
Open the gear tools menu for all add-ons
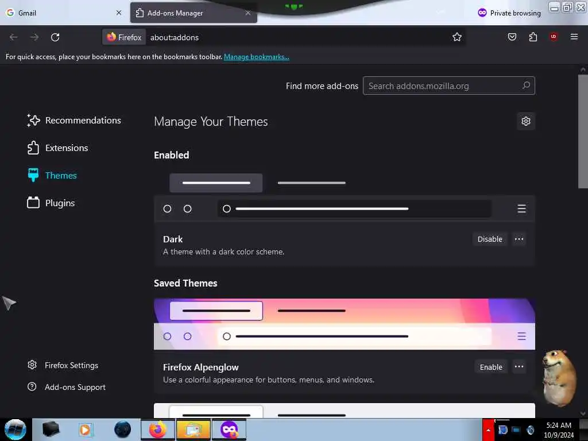(x=526, y=121)
